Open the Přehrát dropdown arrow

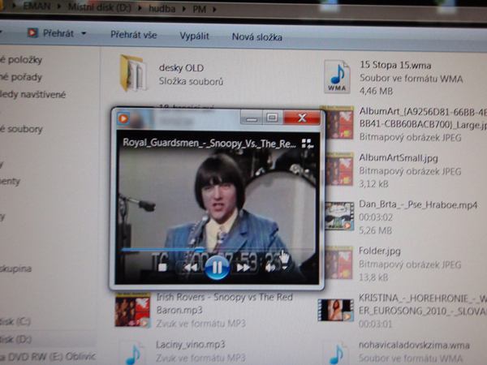click(x=84, y=33)
